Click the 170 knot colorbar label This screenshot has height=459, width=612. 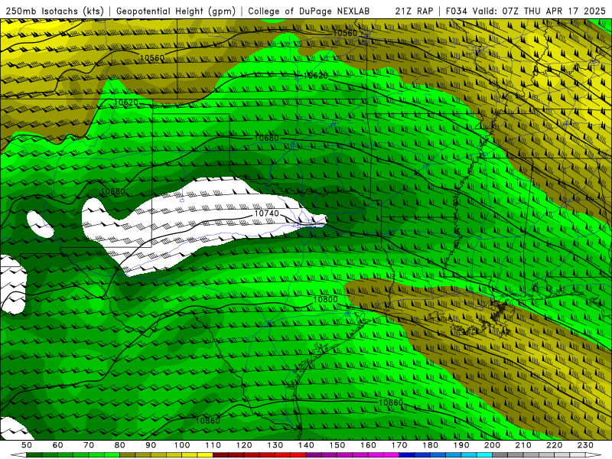pos(399,445)
